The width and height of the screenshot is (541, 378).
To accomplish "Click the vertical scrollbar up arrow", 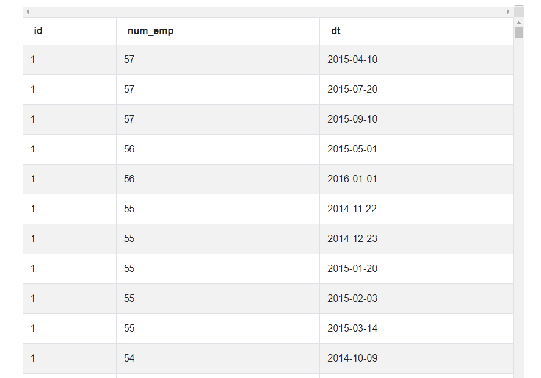I will click(518, 23).
